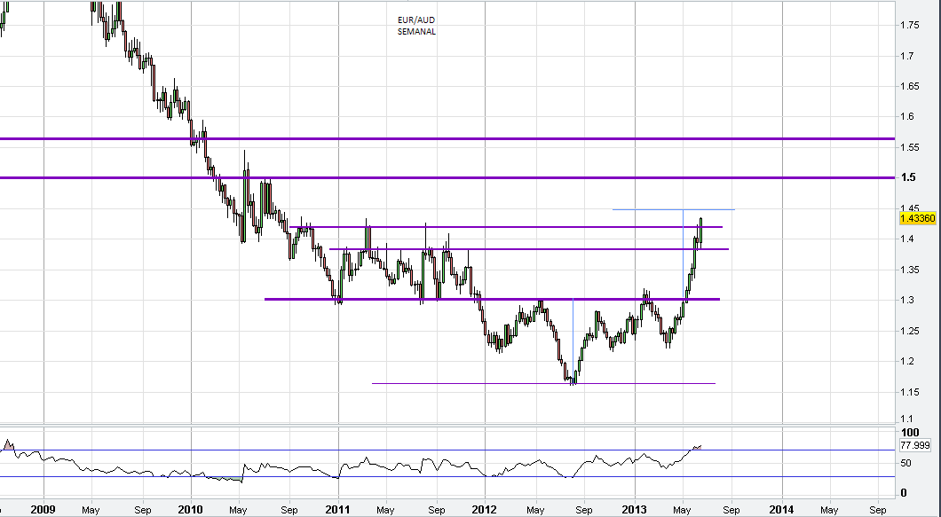Click the 1.6 price axis label
The image size is (941, 517).
click(907, 116)
